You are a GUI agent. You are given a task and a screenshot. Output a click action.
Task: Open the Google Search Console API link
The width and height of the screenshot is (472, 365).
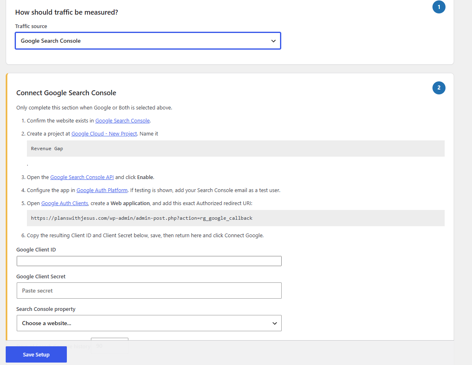[x=82, y=177]
